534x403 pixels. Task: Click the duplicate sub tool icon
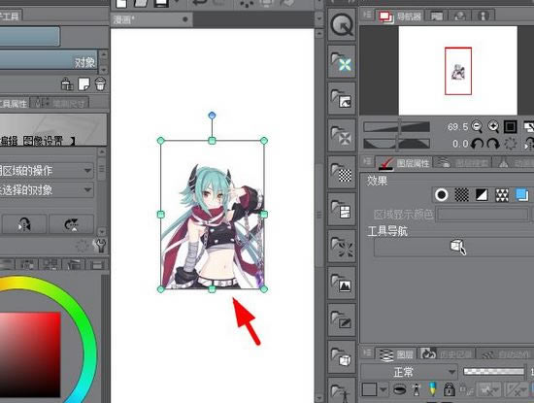point(67,84)
